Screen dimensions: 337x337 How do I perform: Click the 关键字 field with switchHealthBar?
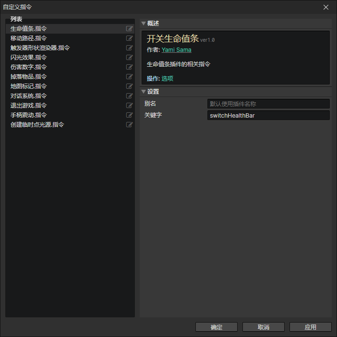click(x=268, y=115)
